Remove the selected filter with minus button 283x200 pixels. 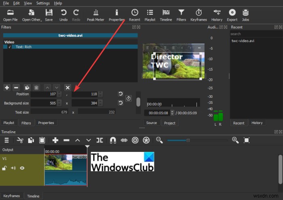click(16, 88)
